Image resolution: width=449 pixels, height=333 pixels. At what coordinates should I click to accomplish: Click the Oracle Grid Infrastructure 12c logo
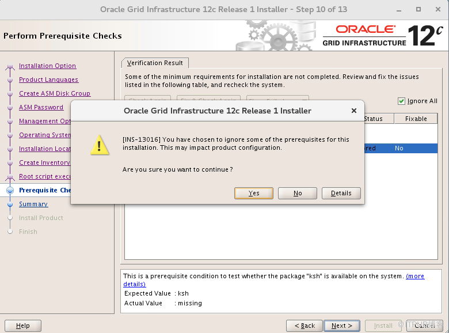[x=383, y=36]
